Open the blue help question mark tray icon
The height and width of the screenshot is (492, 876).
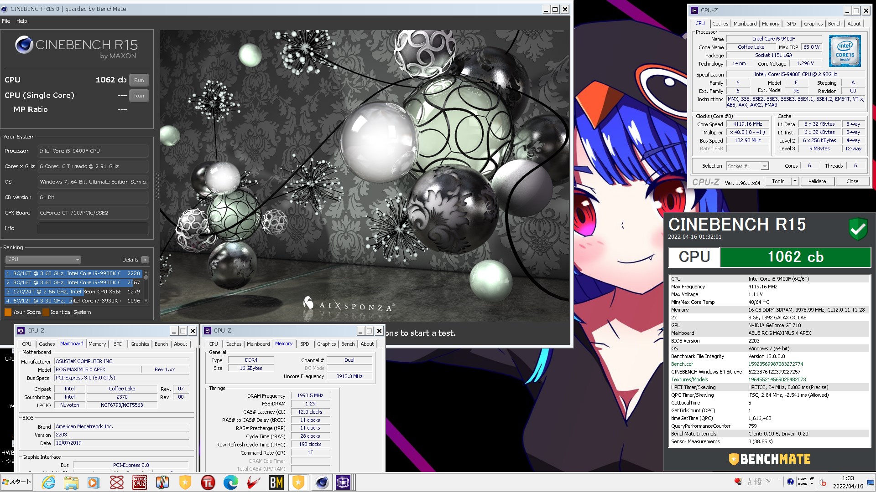(x=790, y=482)
